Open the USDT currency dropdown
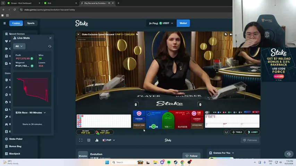The width and height of the screenshot is (296, 166). click(x=161, y=23)
